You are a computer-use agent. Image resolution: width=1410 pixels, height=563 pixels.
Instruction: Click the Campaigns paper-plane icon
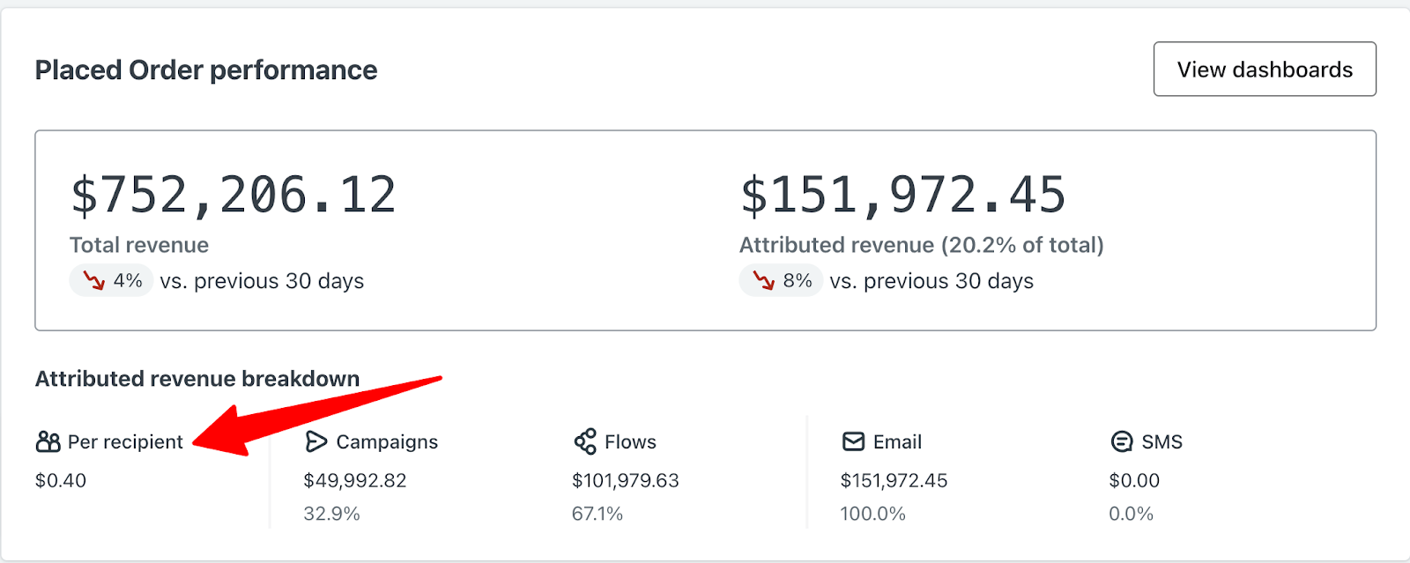(x=315, y=441)
